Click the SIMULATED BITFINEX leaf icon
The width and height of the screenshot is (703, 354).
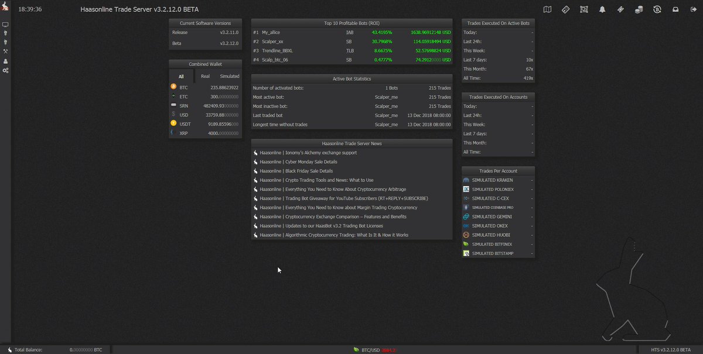[466, 244]
